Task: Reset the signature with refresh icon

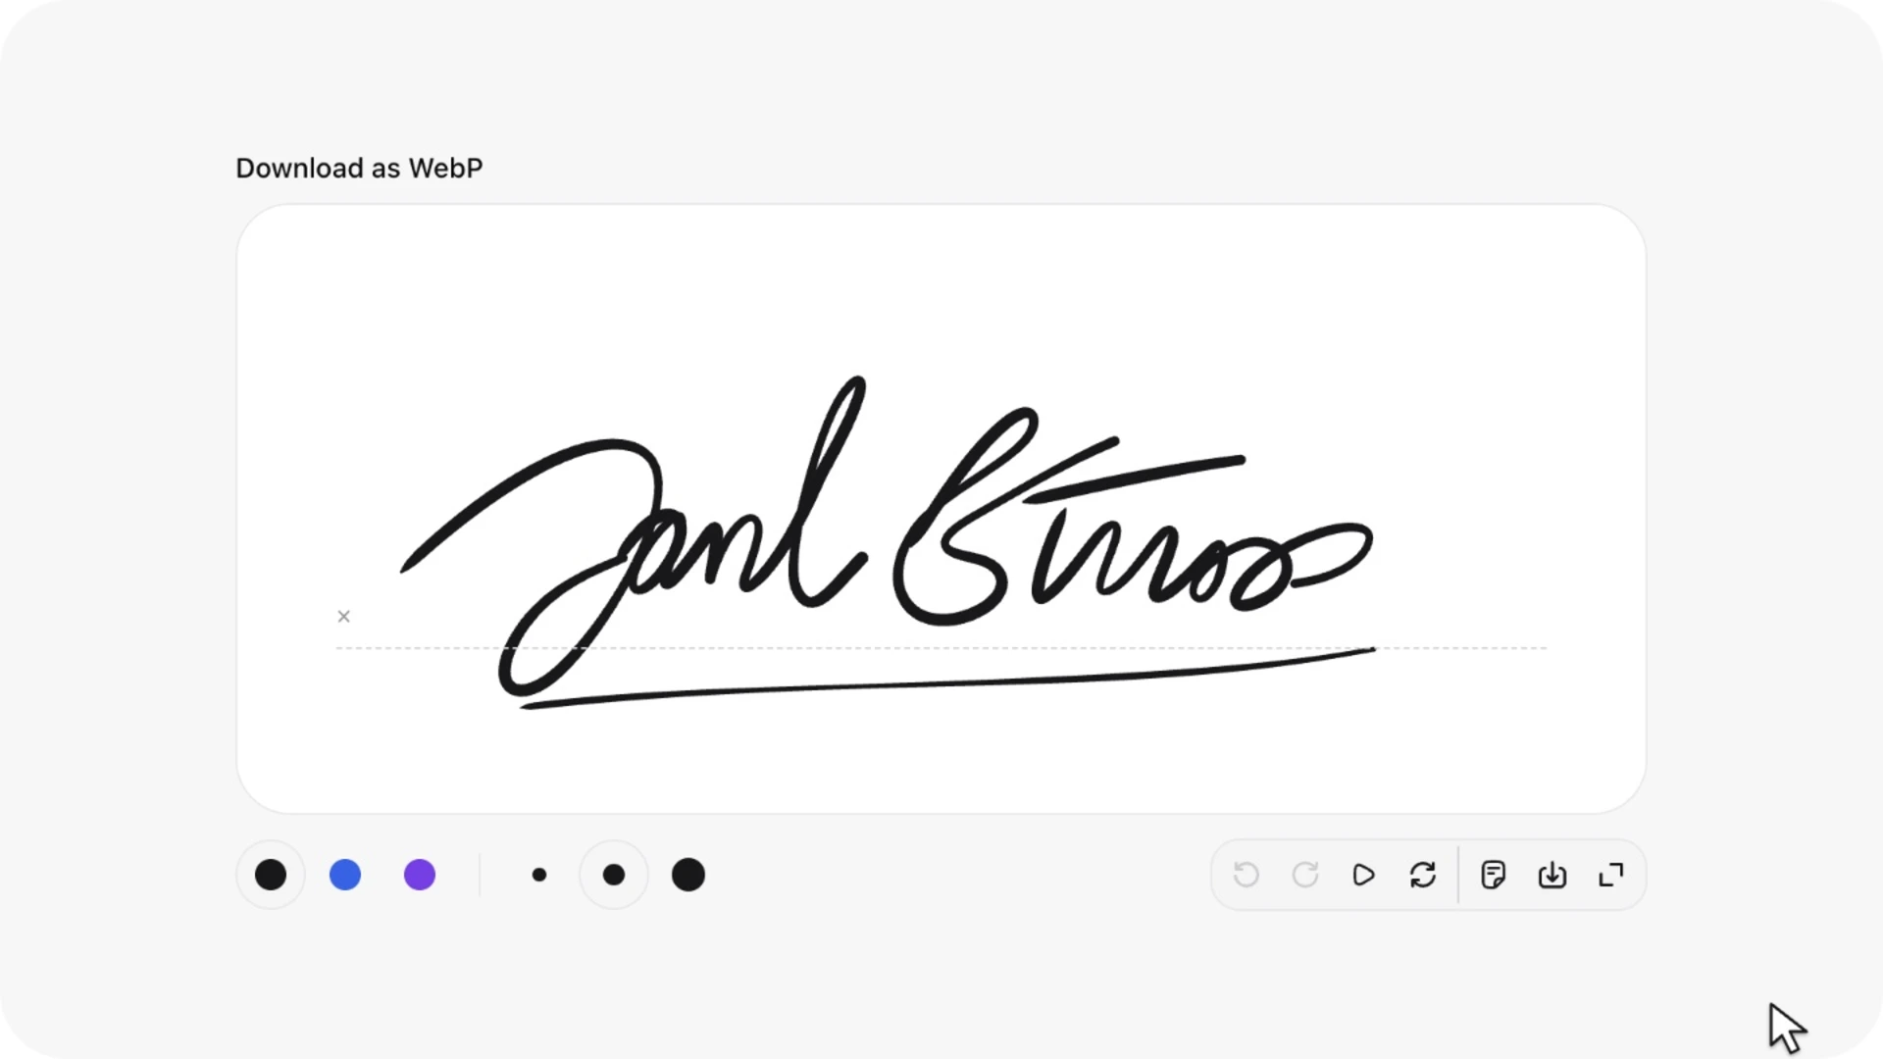Action: click(x=1423, y=875)
